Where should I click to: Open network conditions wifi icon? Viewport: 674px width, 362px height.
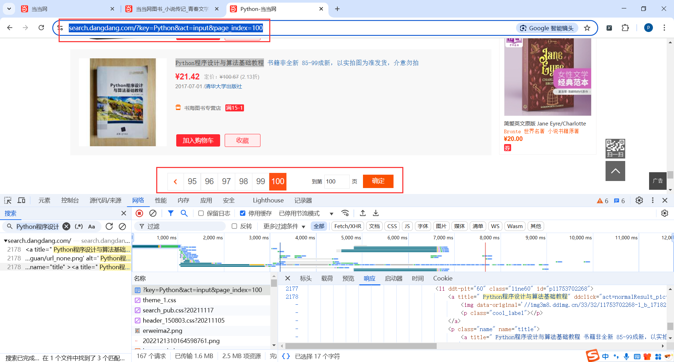click(x=345, y=213)
